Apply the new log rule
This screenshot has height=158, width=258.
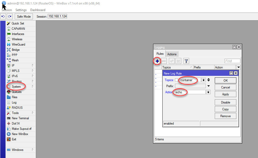[225, 94]
